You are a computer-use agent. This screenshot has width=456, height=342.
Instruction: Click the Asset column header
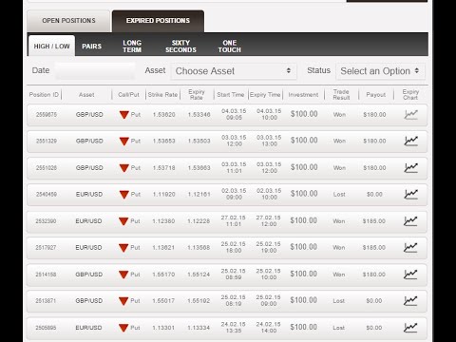pyautogui.click(x=86, y=95)
